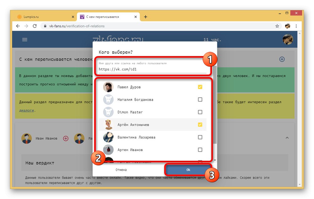This screenshot has width=314, height=199.
Task: Click the red plus icon next to Иван Иванов
Action: [x=66, y=138]
